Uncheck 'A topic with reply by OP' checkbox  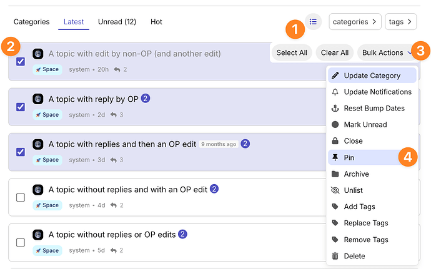click(21, 107)
